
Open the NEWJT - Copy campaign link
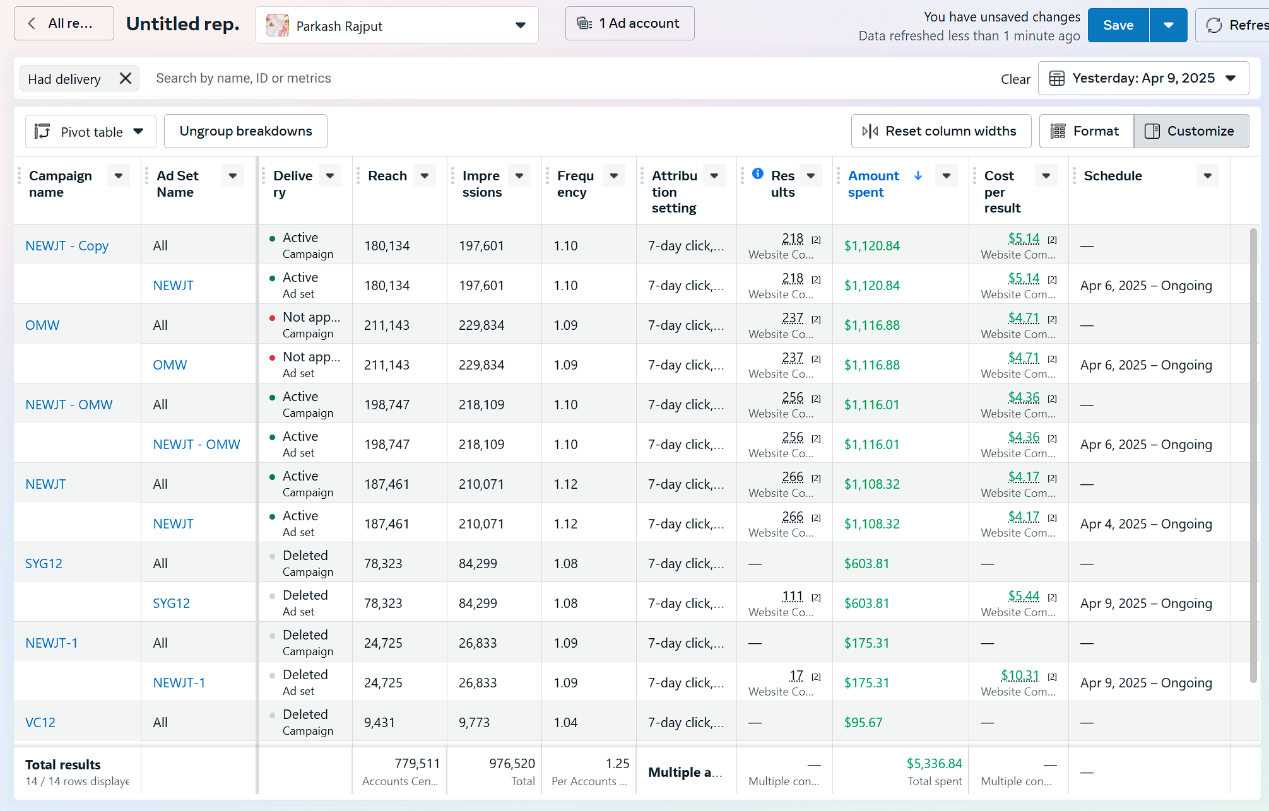(x=67, y=245)
